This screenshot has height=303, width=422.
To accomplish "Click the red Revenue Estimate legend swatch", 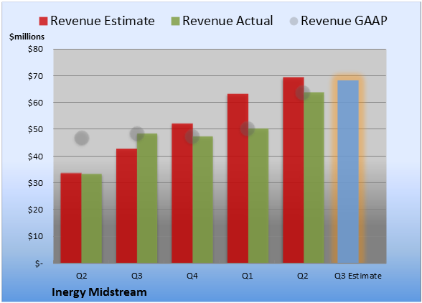I will (43, 21).
